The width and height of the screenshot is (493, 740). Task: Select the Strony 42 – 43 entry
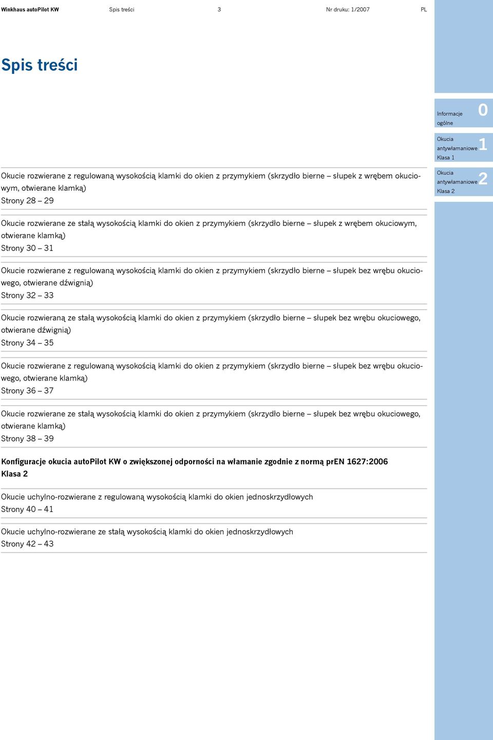pyautogui.click(x=27, y=544)
